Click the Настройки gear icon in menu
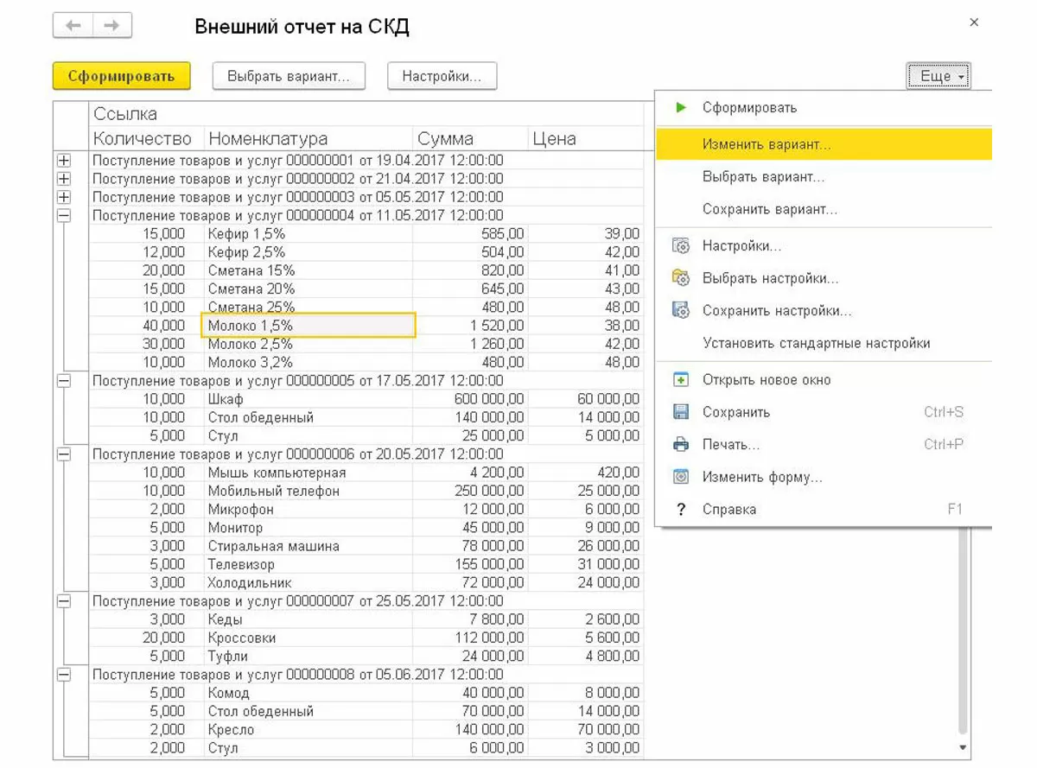Image resolution: width=1037 pixels, height=768 pixels. coord(681,246)
